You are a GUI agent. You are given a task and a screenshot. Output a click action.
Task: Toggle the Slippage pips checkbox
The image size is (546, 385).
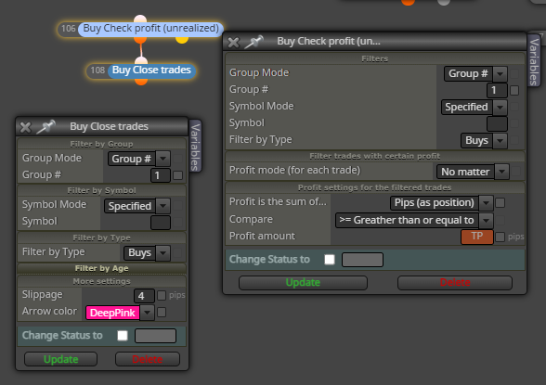coord(162,296)
